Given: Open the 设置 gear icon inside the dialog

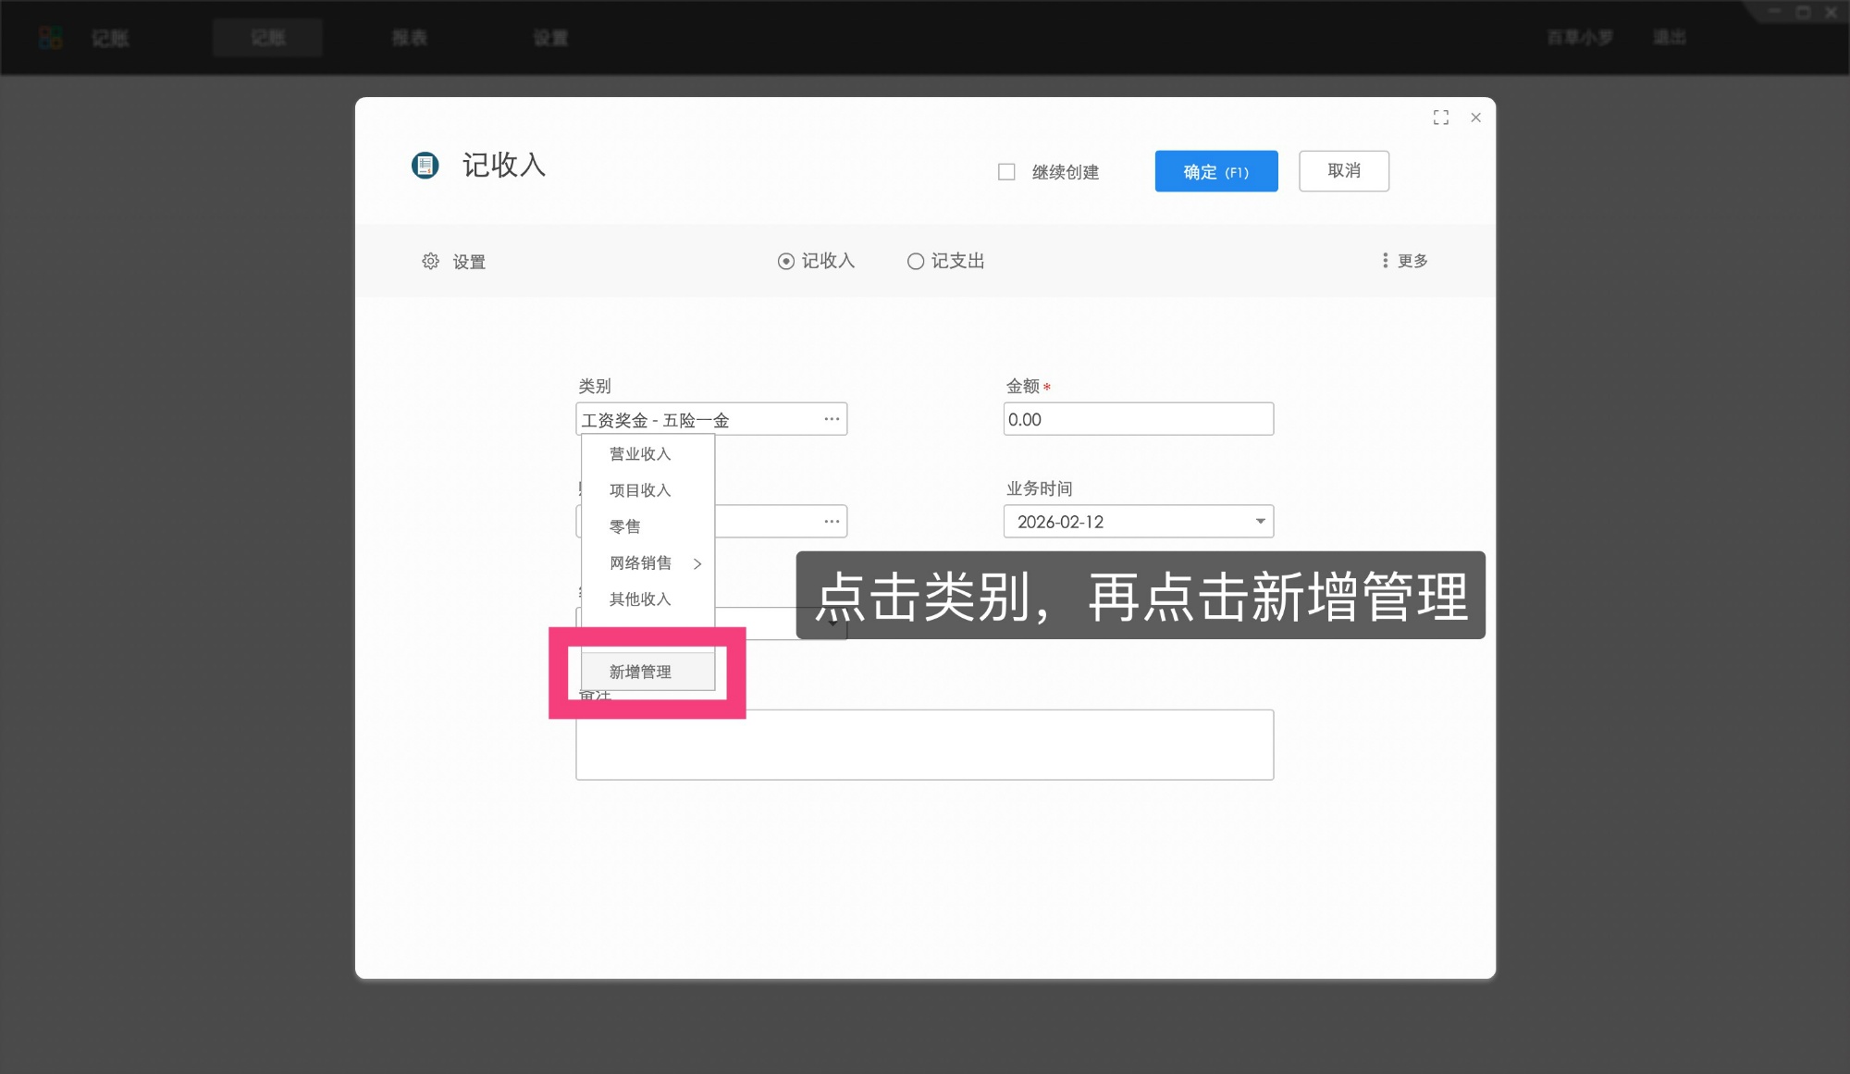Looking at the screenshot, I should tap(431, 261).
